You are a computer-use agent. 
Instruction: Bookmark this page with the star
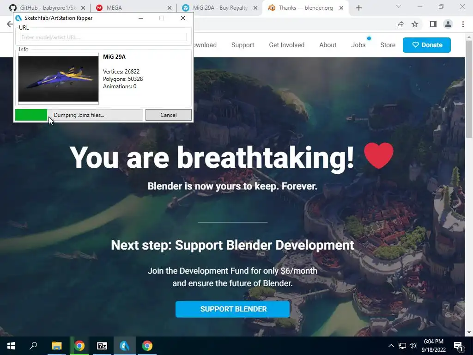415,24
